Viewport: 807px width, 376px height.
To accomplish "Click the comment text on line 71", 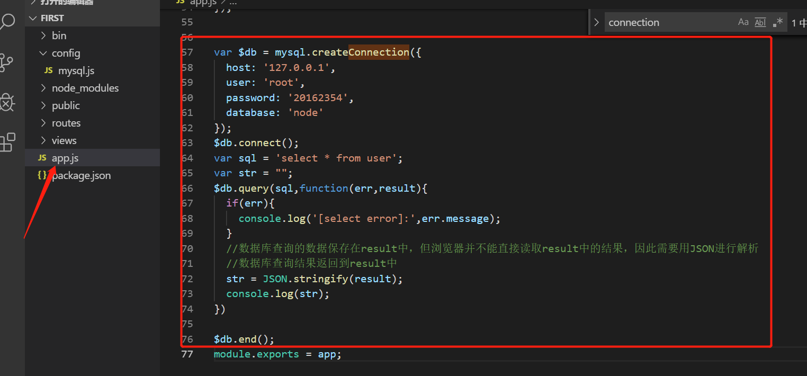I will tap(311, 264).
